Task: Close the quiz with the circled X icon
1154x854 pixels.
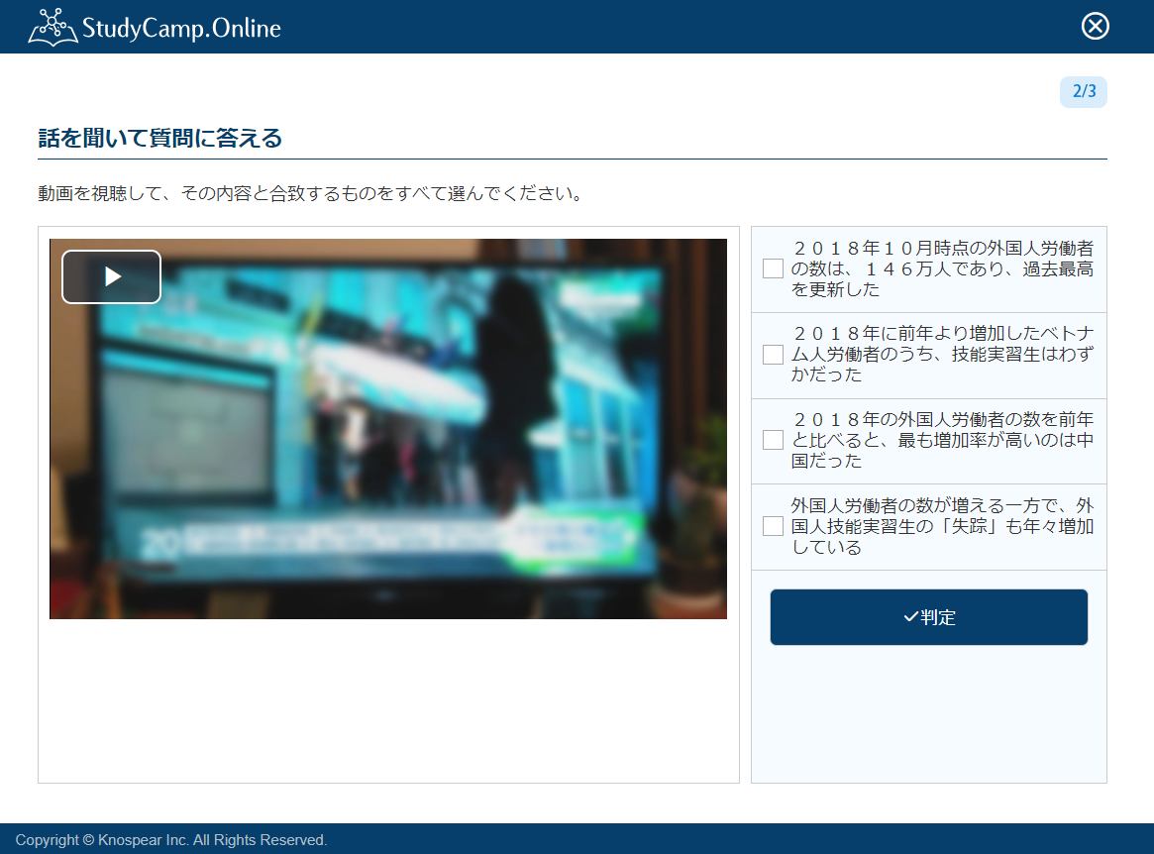Action: pos(1095,26)
